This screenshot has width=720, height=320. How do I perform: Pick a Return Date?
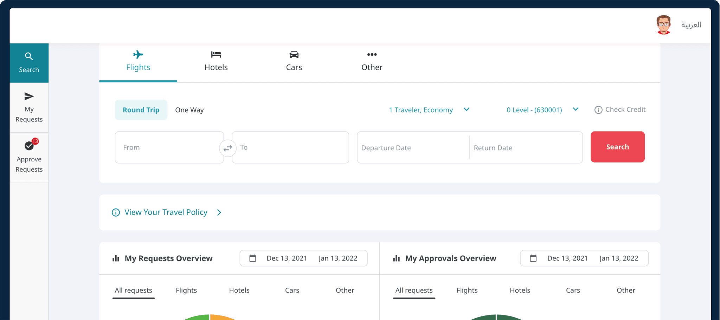(526, 148)
